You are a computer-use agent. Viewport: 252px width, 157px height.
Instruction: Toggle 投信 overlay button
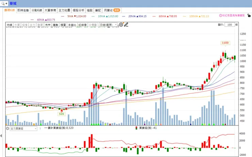click(25, 25)
